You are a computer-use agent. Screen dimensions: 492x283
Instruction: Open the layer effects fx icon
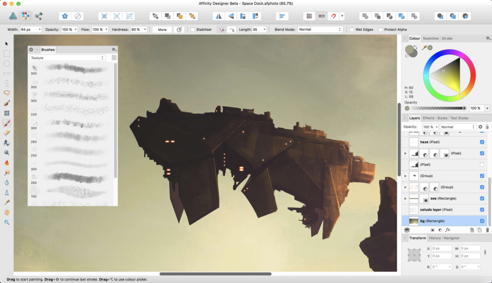click(x=448, y=230)
